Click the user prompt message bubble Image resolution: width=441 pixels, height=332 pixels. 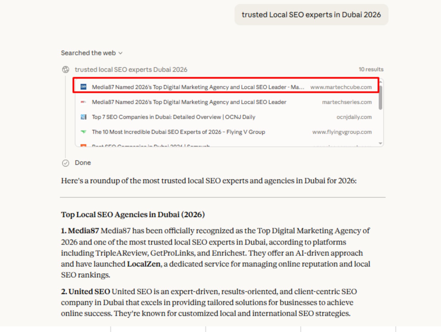coord(311,15)
